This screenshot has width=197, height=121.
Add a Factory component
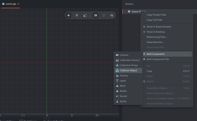click(128, 76)
